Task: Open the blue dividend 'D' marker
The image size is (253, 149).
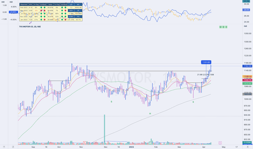Action: [157, 143]
